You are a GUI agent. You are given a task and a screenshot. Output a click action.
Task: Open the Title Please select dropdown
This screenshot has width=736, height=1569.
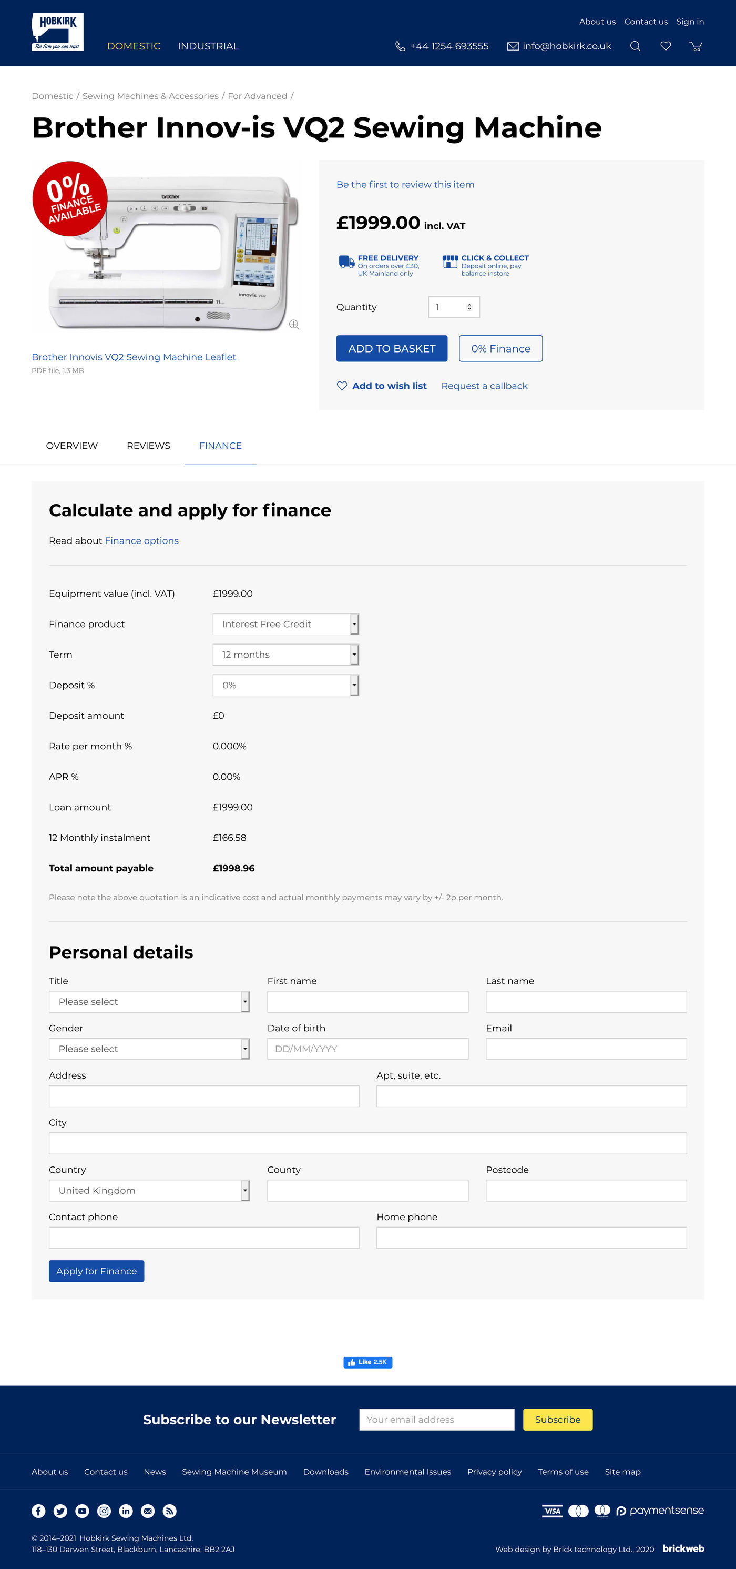tap(149, 1002)
